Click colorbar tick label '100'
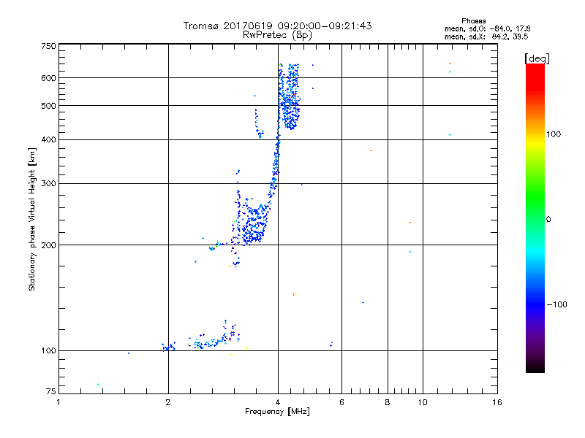Screen dimensions: 585x438 click(x=554, y=134)
